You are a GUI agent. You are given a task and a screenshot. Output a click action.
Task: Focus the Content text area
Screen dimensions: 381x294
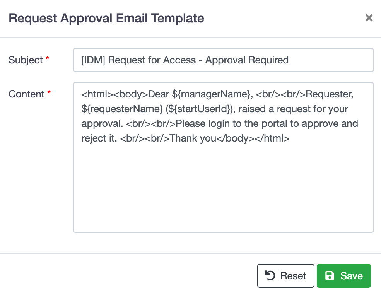point(223,157)
